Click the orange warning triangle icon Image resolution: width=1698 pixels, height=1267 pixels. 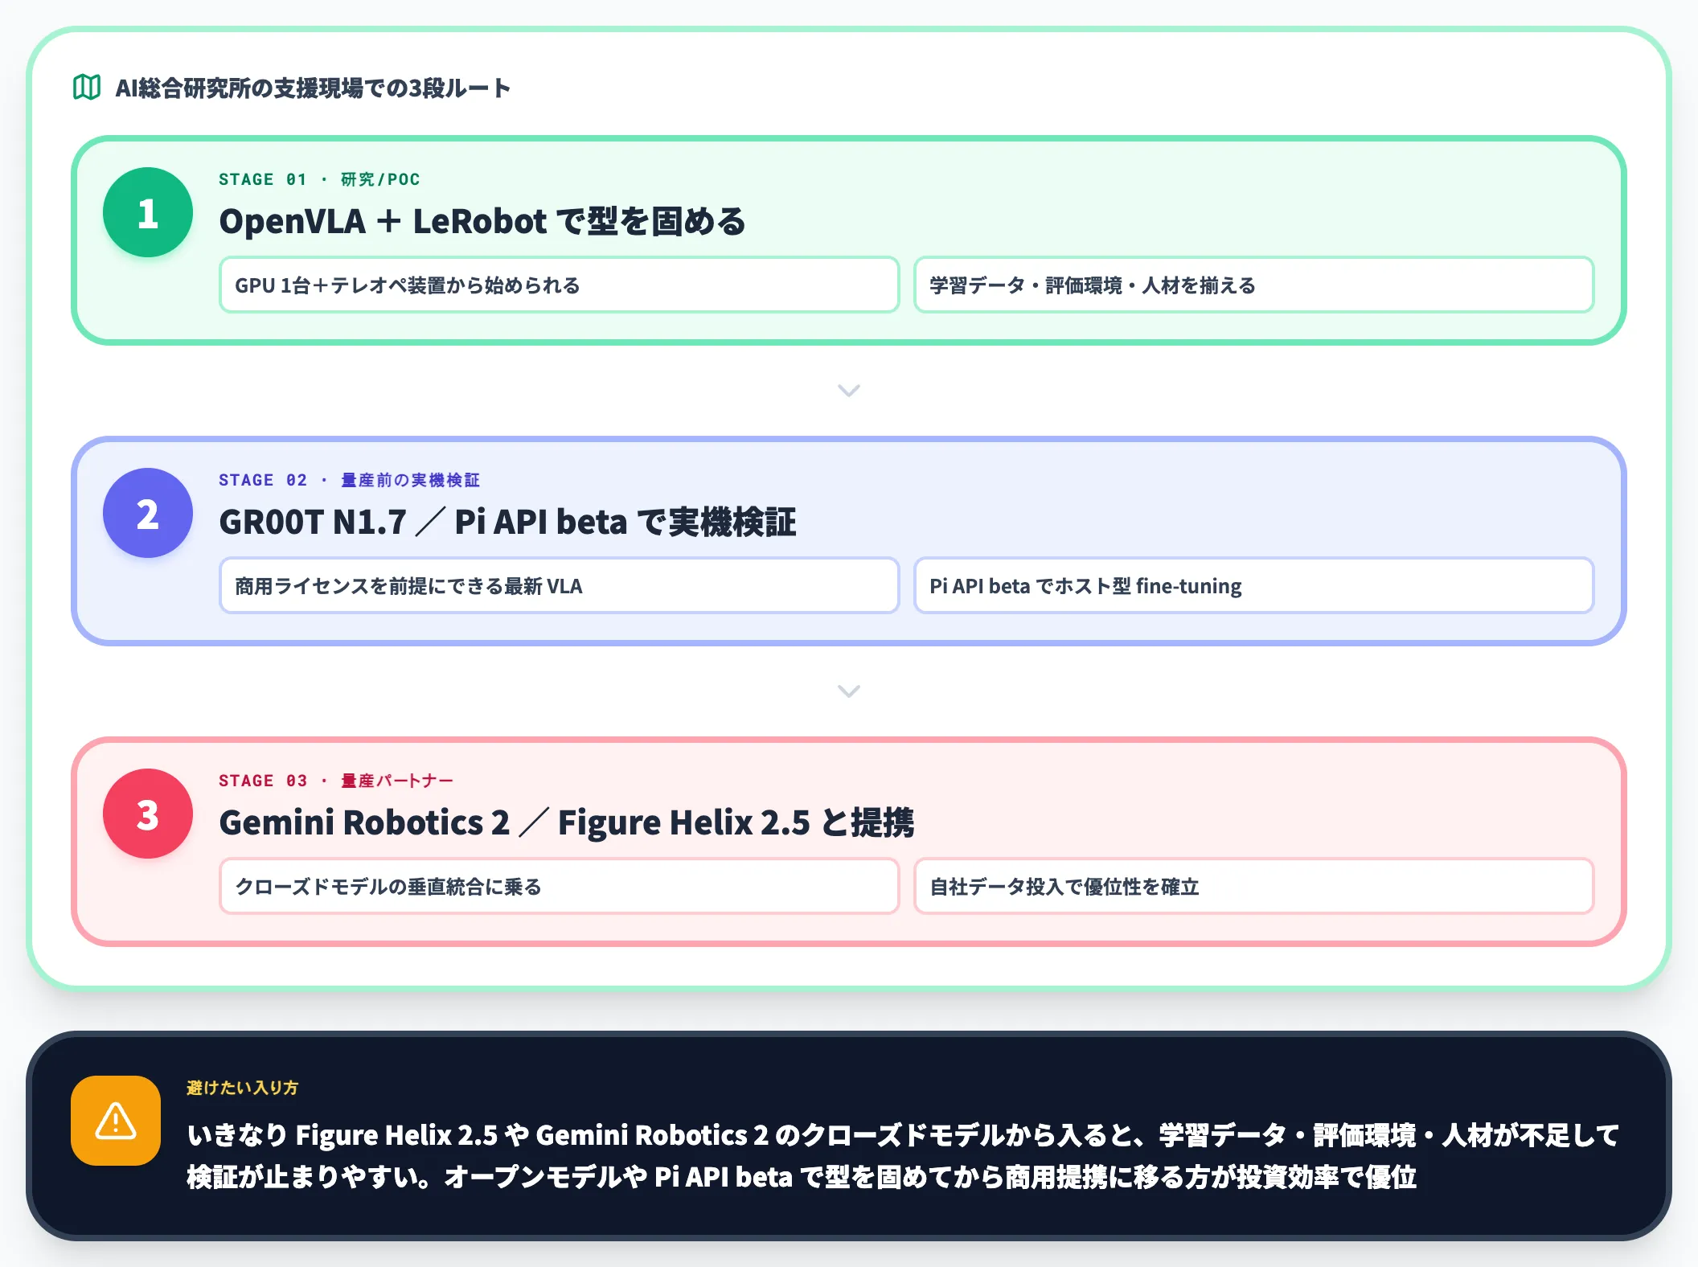(x=116, y=1121)
